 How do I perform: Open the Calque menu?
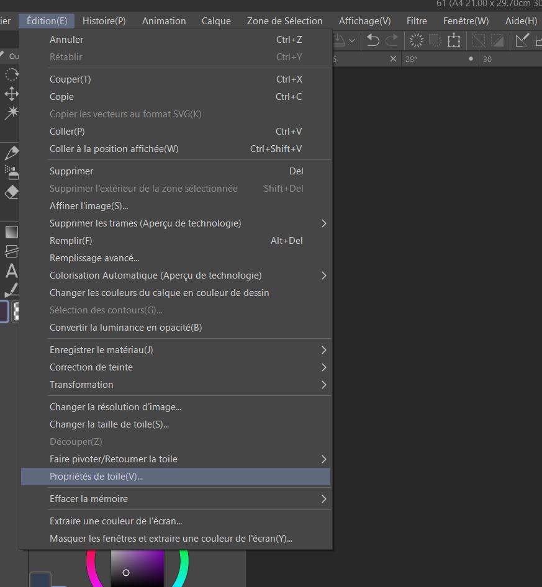click(x=216, y=21)
